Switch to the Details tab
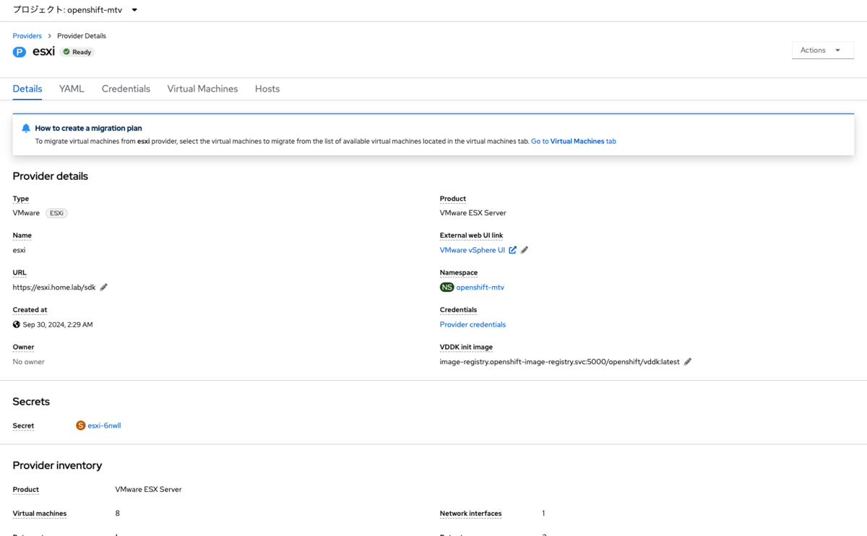Image resolution: width=867 pixels, height=536 pixels. 27,89
